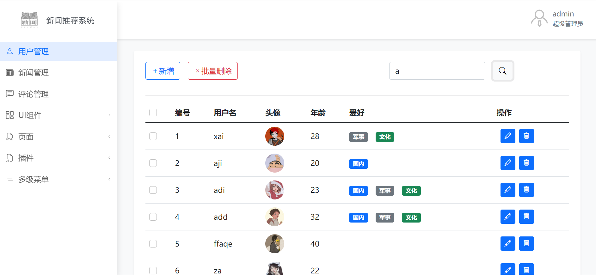596x275 pixels.
Task: Edit user adi with the pencil icon
Action: pyautogui.click(x=507, y=190)
